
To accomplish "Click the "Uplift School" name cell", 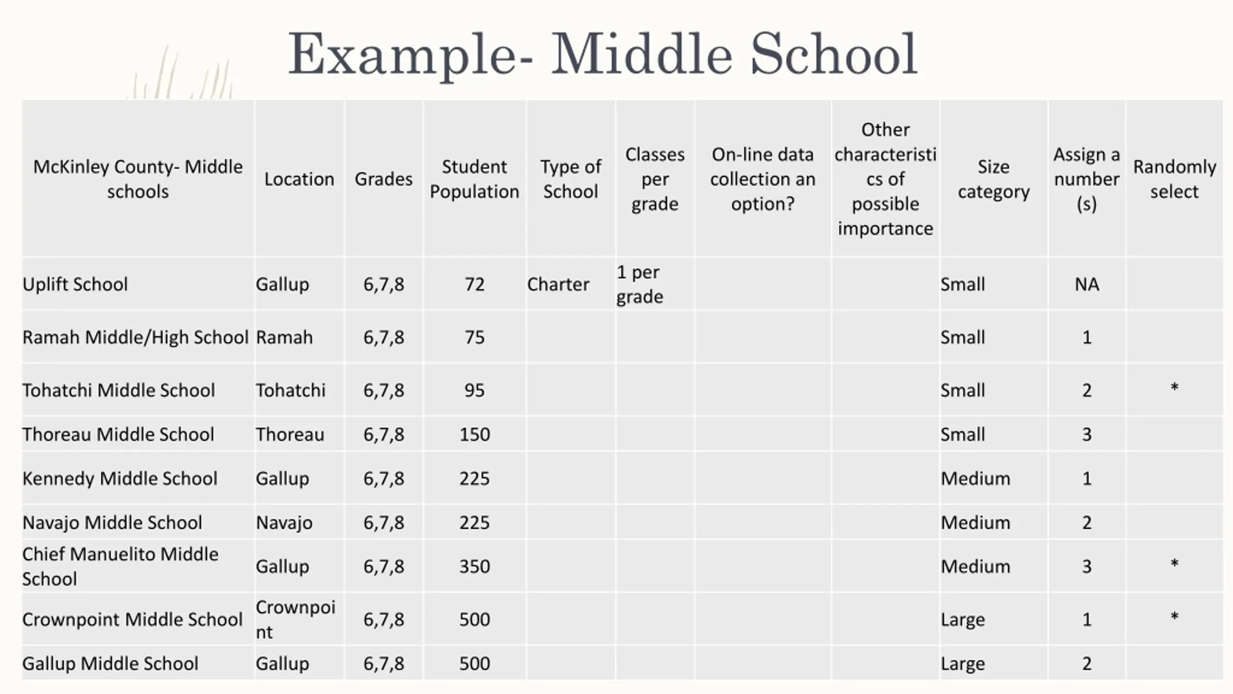I will point(75,284).
